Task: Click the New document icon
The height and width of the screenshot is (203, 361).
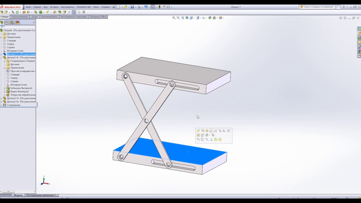Action: (119, 7)
